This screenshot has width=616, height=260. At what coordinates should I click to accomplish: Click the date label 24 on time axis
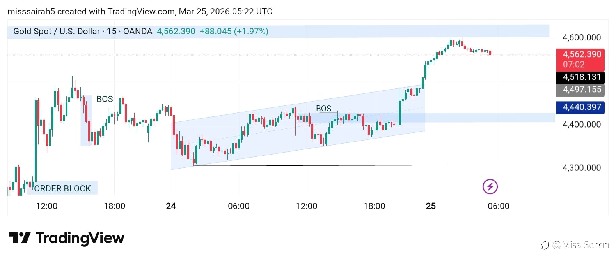(171, 206)
